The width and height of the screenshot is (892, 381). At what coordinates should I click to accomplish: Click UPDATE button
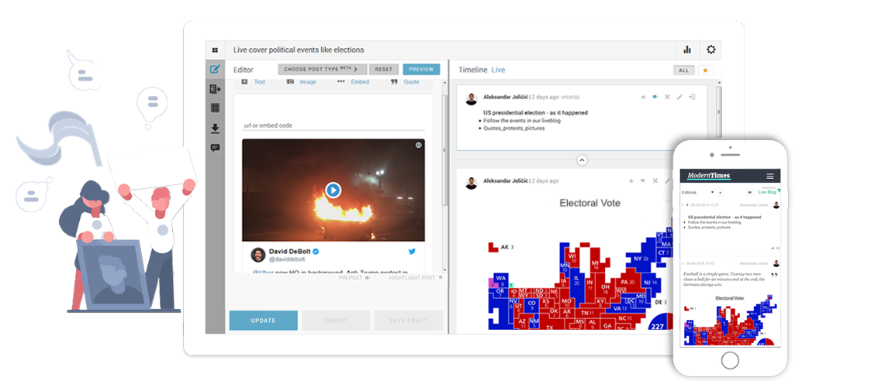[x=264, y=321]
